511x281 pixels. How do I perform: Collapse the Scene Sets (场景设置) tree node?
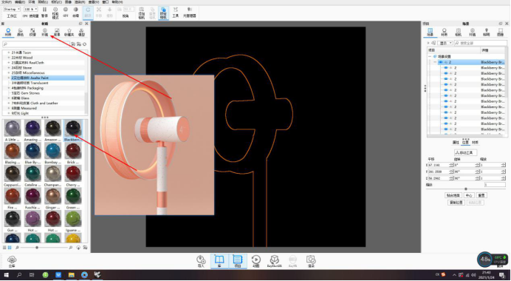(x=430, y=56)
